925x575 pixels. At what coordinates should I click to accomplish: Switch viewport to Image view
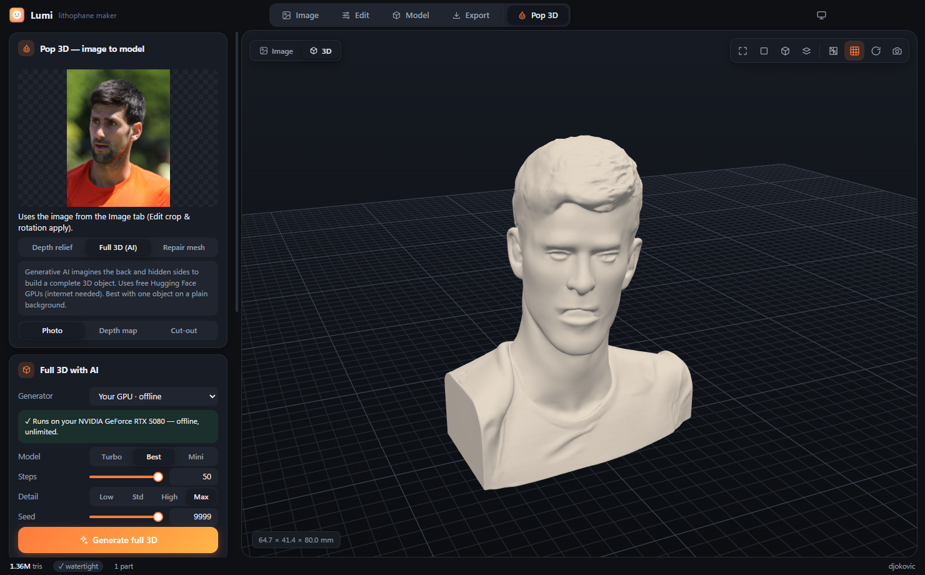[x=276, y=51]
